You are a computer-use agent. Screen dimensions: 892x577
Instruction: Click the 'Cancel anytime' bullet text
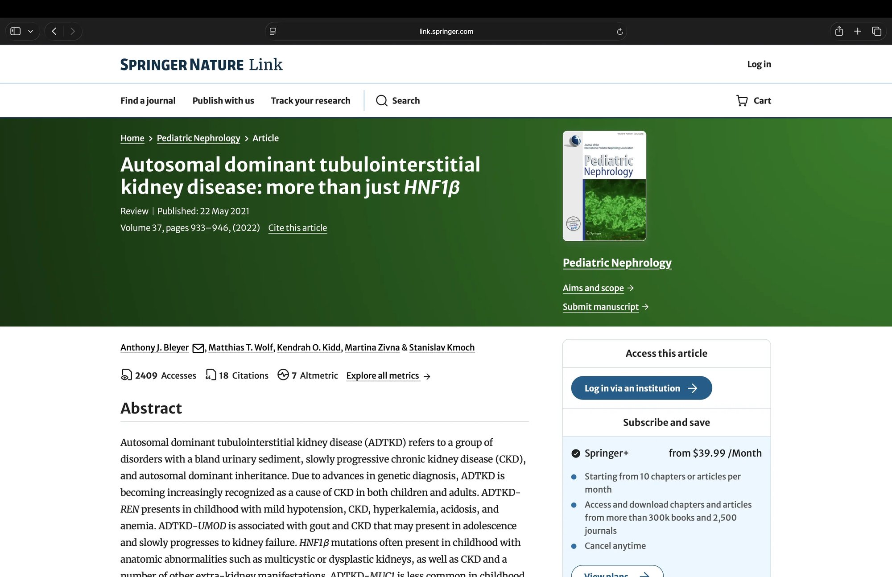click(x=615, y=546)
